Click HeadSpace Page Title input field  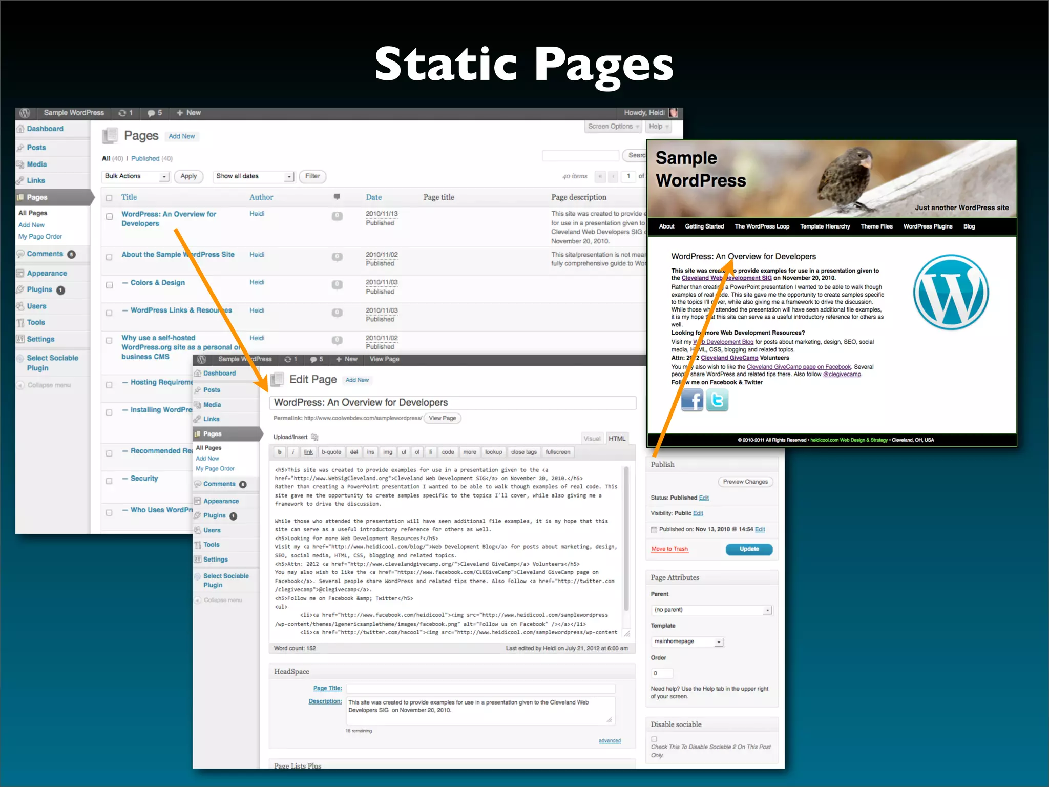click(480, 689)
